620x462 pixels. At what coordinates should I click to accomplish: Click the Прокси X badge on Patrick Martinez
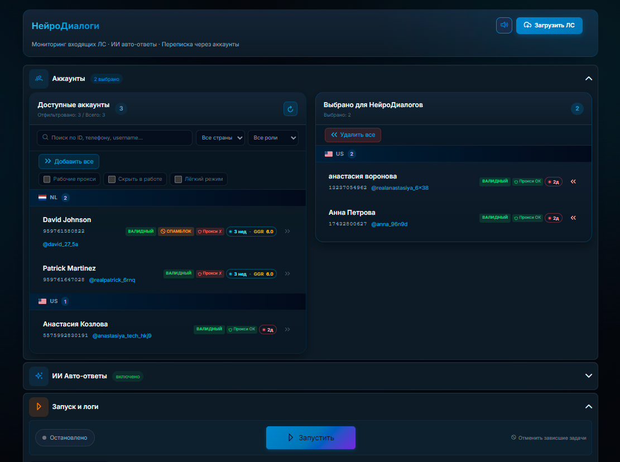tap(210, 273)
